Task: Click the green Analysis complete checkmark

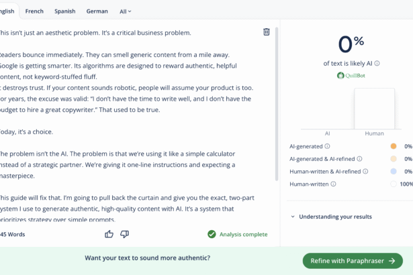Action: click(212, 234)
